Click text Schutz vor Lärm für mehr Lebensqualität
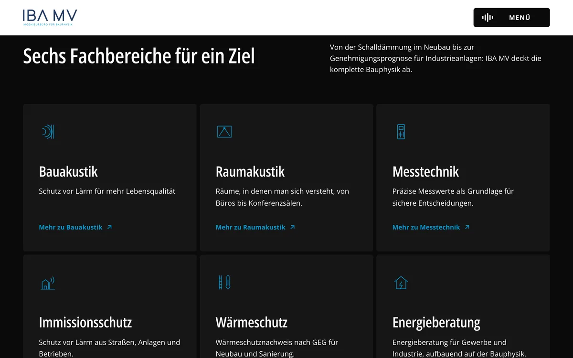The width and height of the screenshot is (573, 358). (x=107, y=191)
